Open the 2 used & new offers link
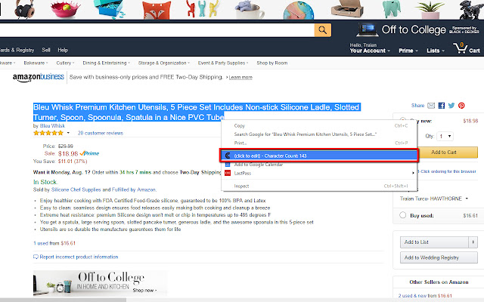 425,295
